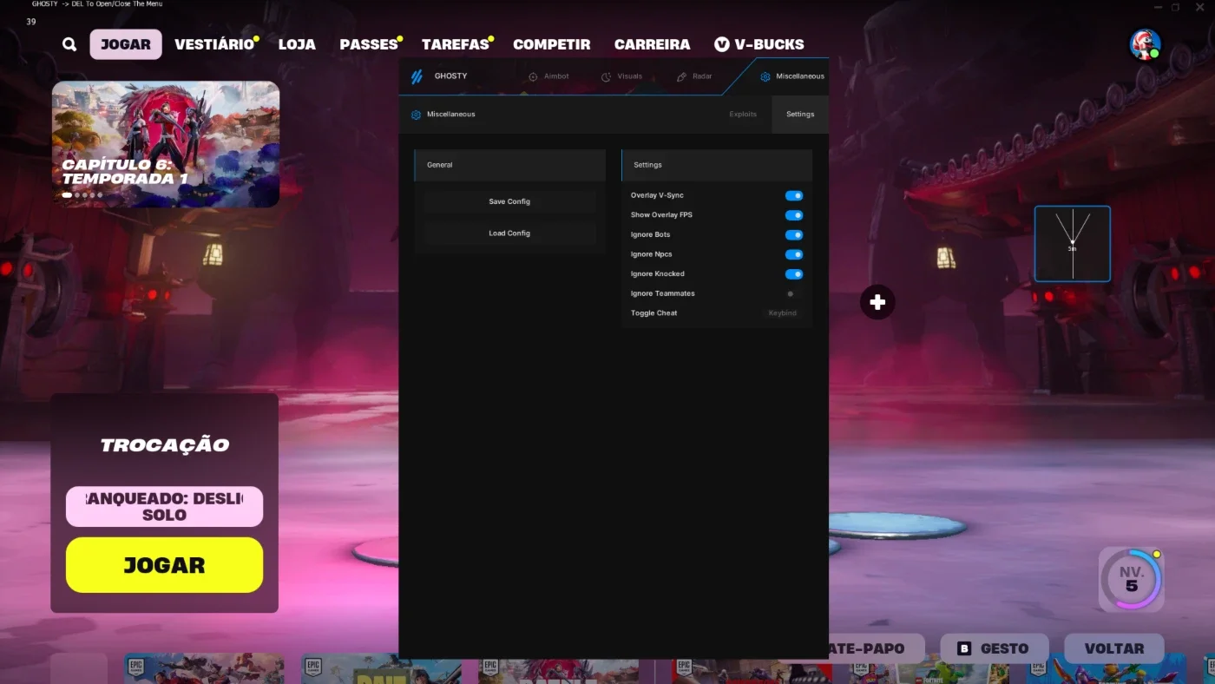Image resolution: width=1215 pixels, height=684 pixels.
Task: Click the first carousel dot on news card
Action: point(67,195)
